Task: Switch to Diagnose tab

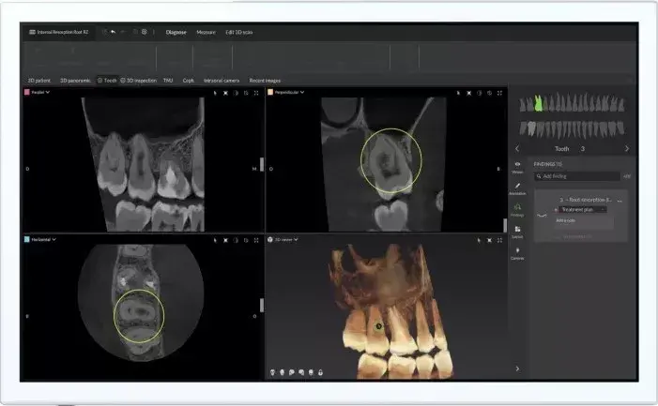Action: point(176,32)
